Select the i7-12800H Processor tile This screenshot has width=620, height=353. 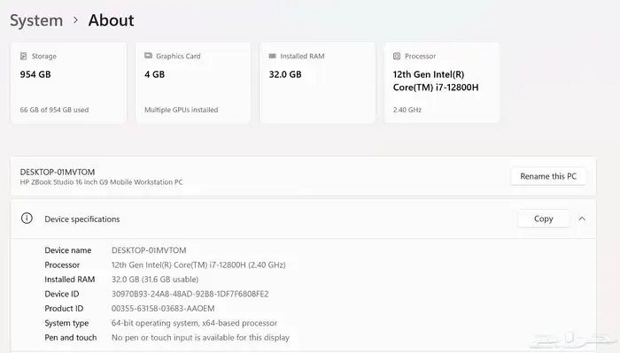(442, 82)
